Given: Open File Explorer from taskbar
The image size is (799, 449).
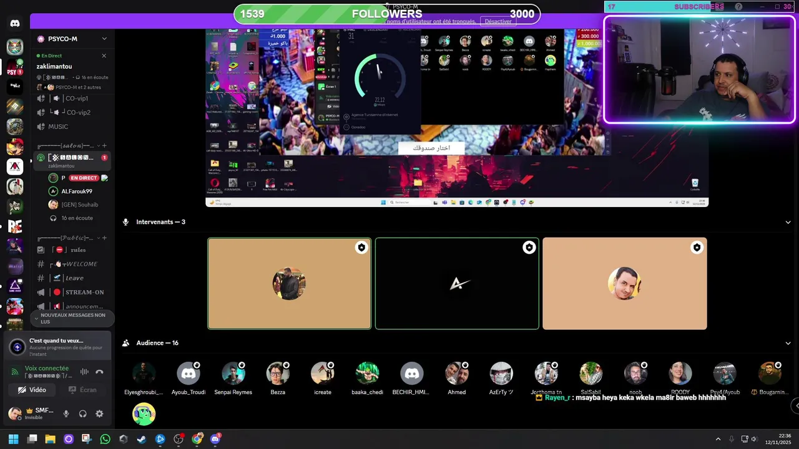Looking at the screenshot, I should click(50, 439).
